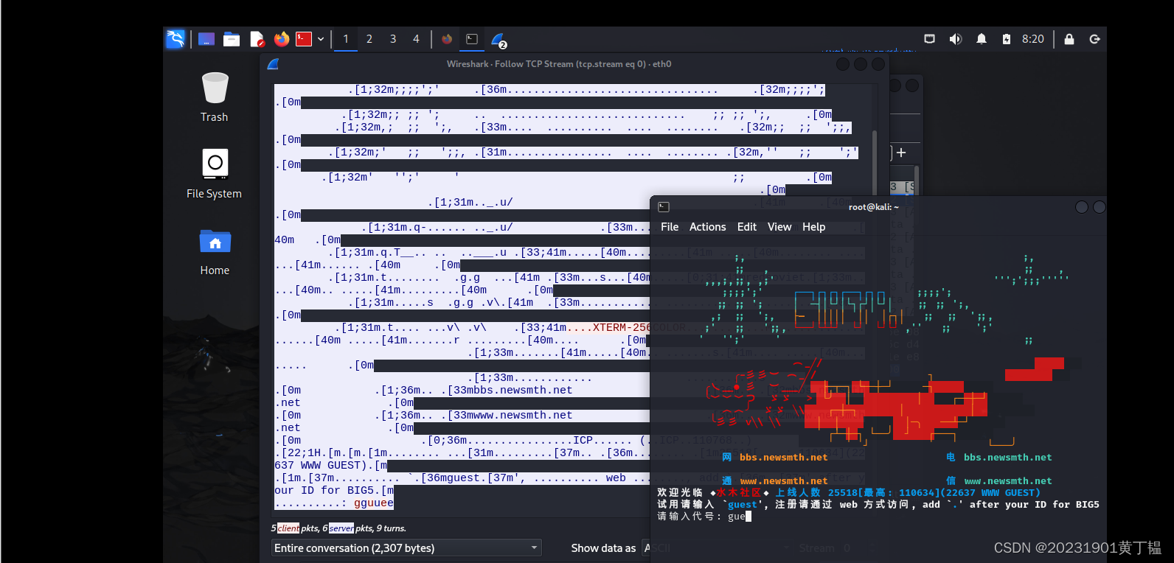Switch to workspace 2
The image size is (1174, 563).
[369, 39]
